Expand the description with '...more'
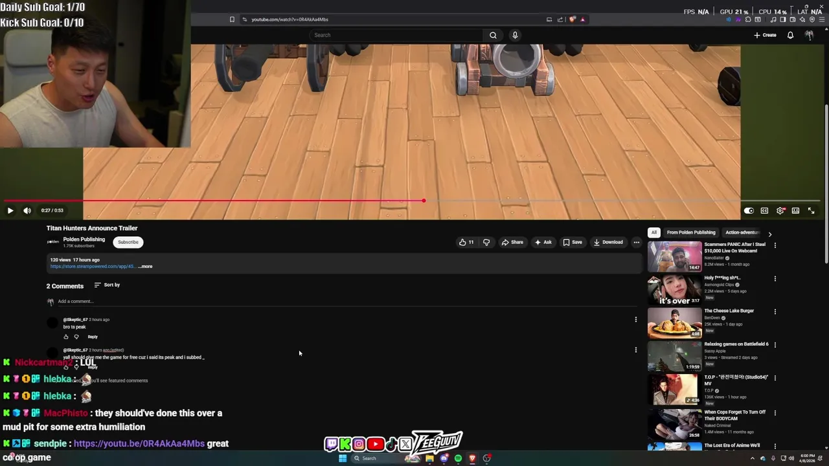Viewport: 829px width, 466px height. (x=145, y=267)
